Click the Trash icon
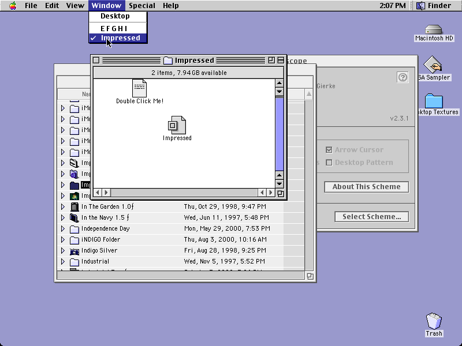Screen dimensions: 462x346 click(x=434, y=321)
